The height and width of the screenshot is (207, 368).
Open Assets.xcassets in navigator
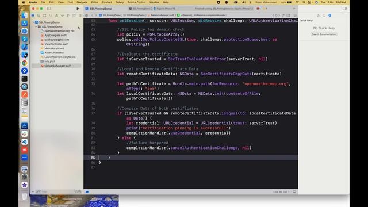pyautogui.click(x=54, y=53)
